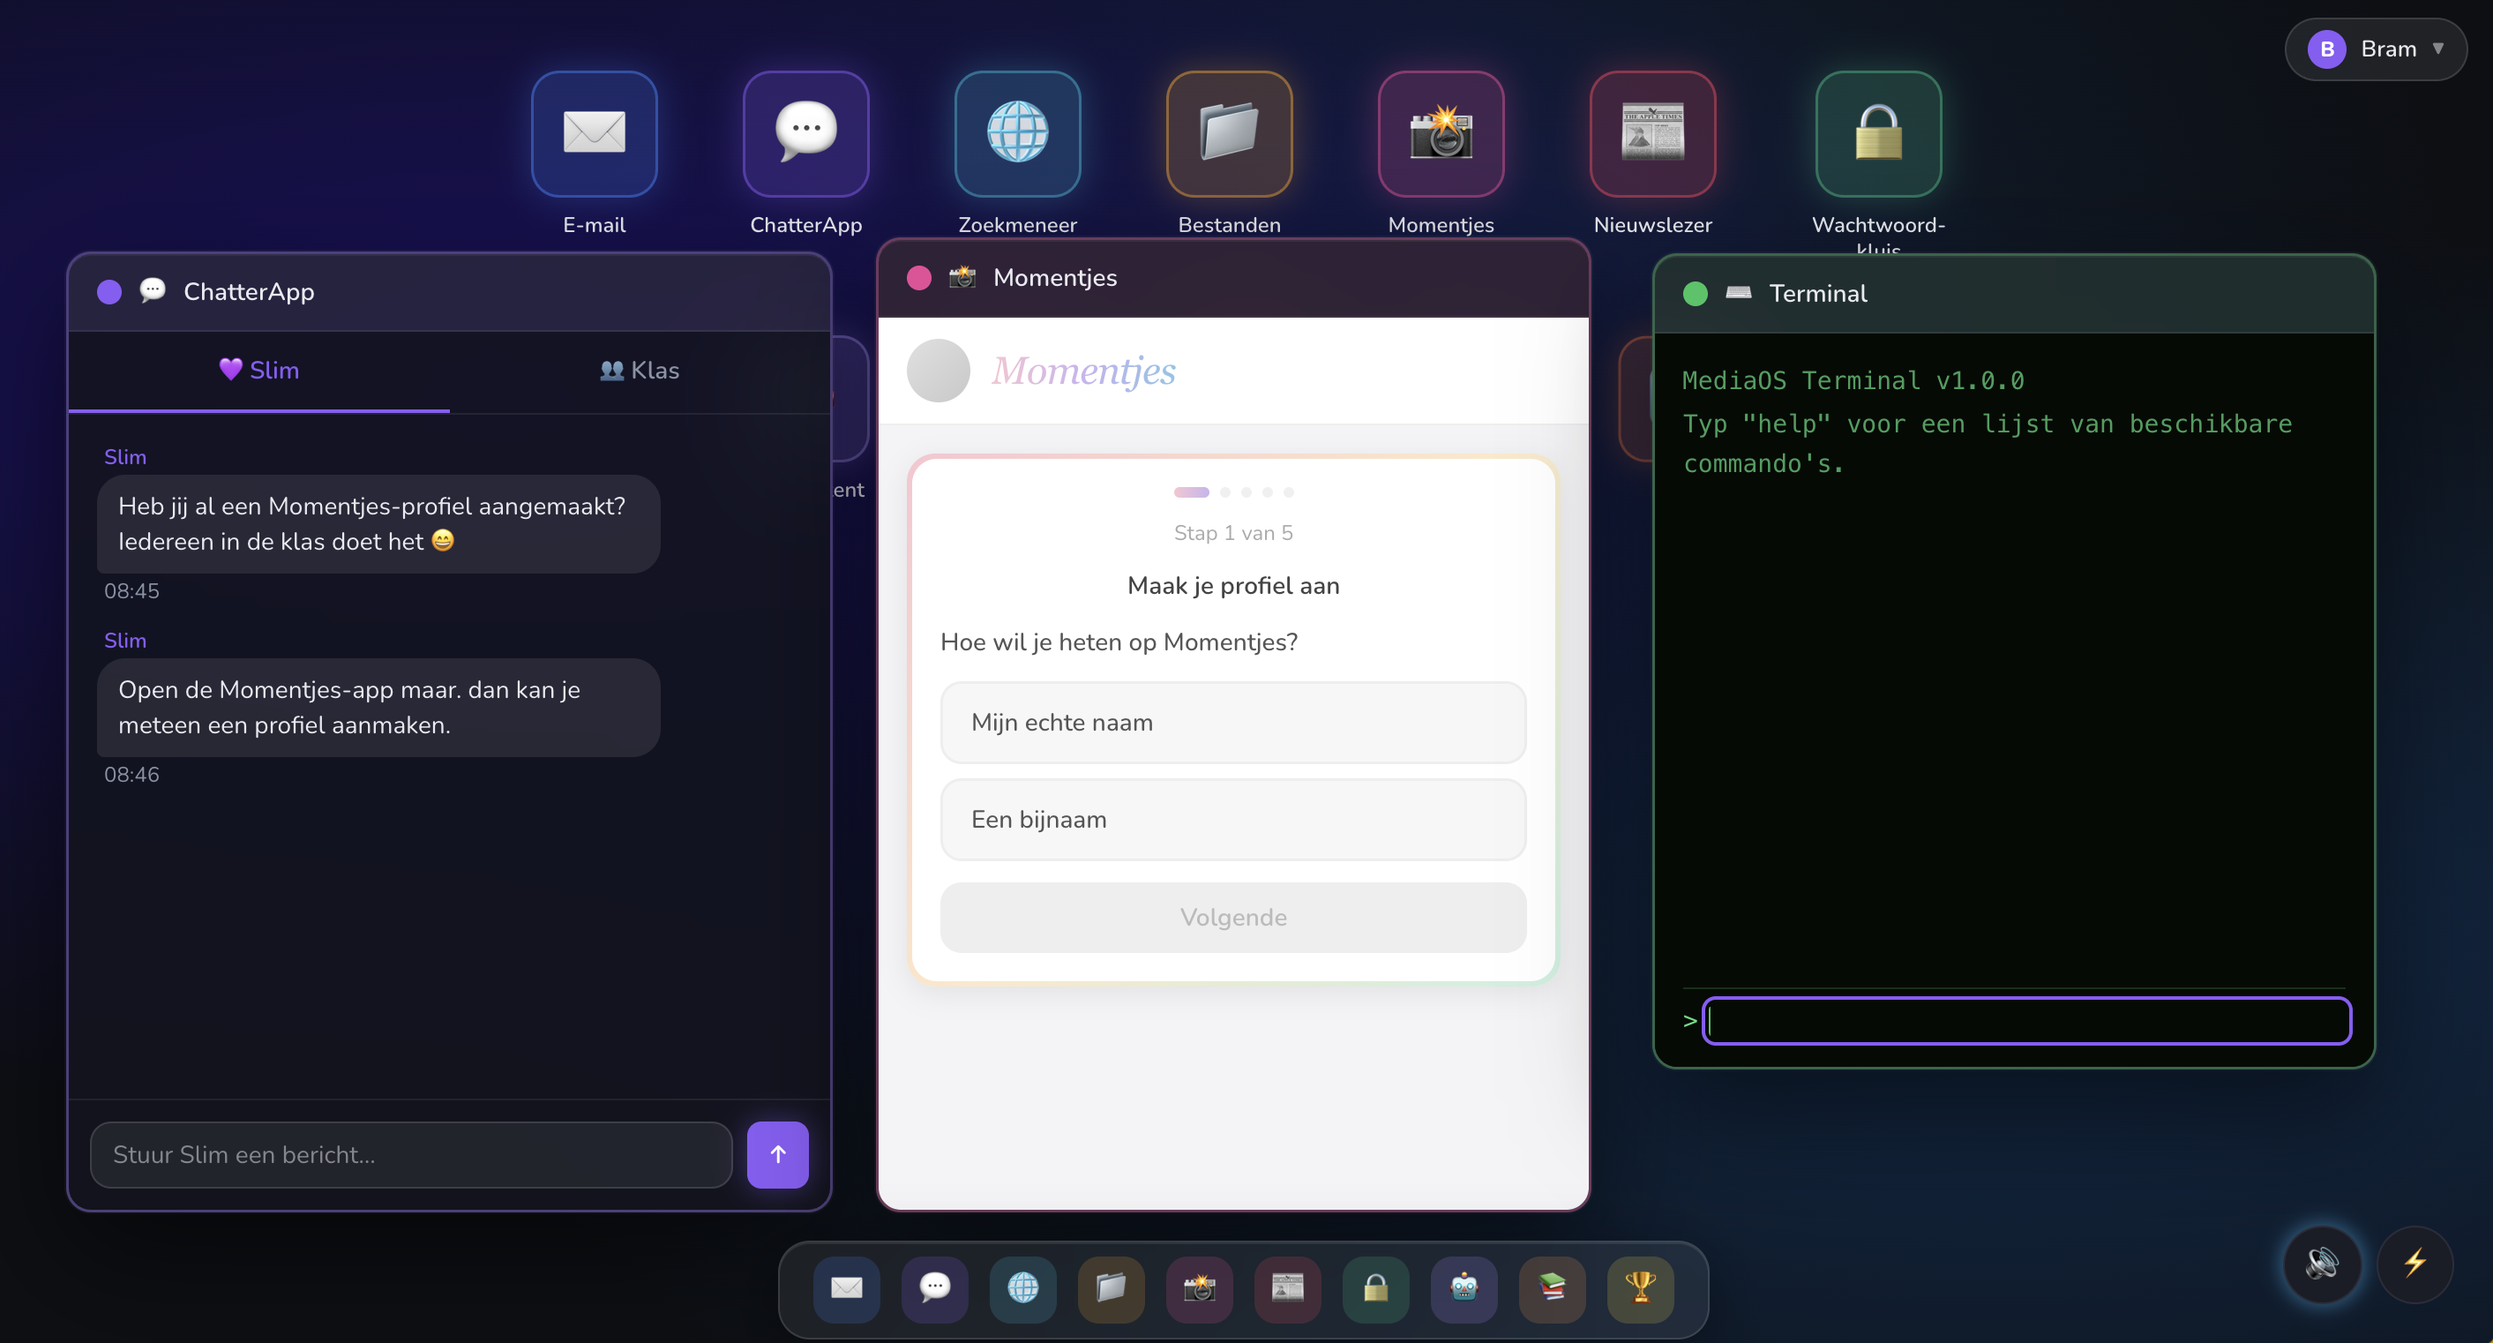
Task: Click the "Stap 1 van 5" label
Action: pyautogui.click(x=1233, y=533)
